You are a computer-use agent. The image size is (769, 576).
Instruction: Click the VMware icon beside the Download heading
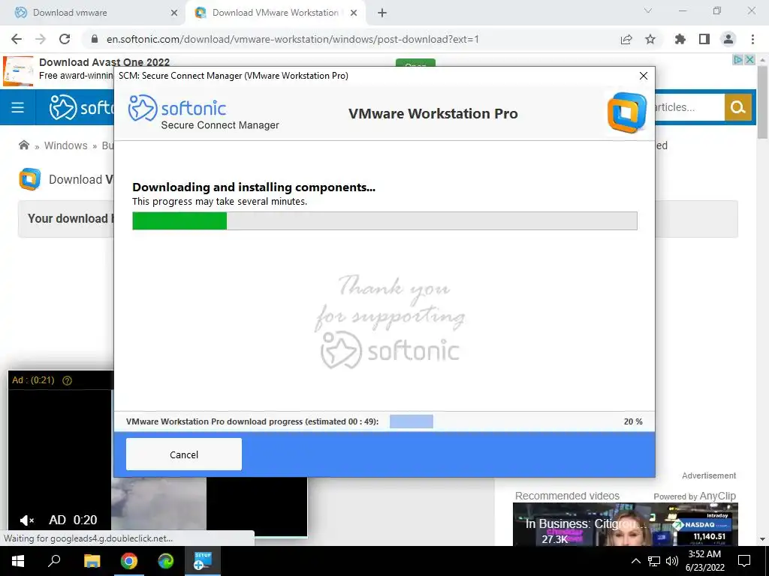coord(30,179)
